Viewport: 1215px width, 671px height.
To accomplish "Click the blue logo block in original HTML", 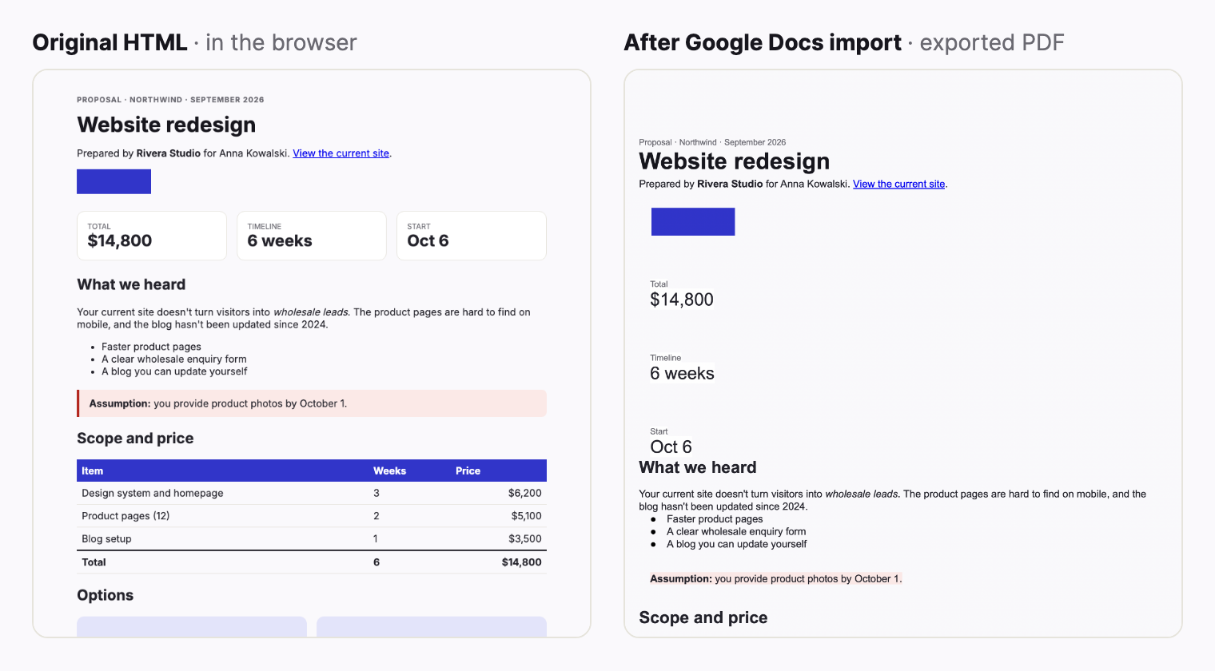I will pyautogui.click(x=114, y=181).
